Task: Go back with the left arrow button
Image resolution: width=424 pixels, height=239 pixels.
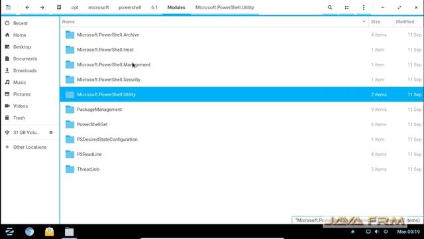Action: tap(27, 7)
